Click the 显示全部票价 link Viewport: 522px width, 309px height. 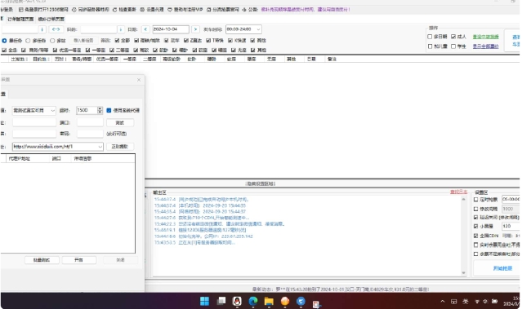coord(486,46)
